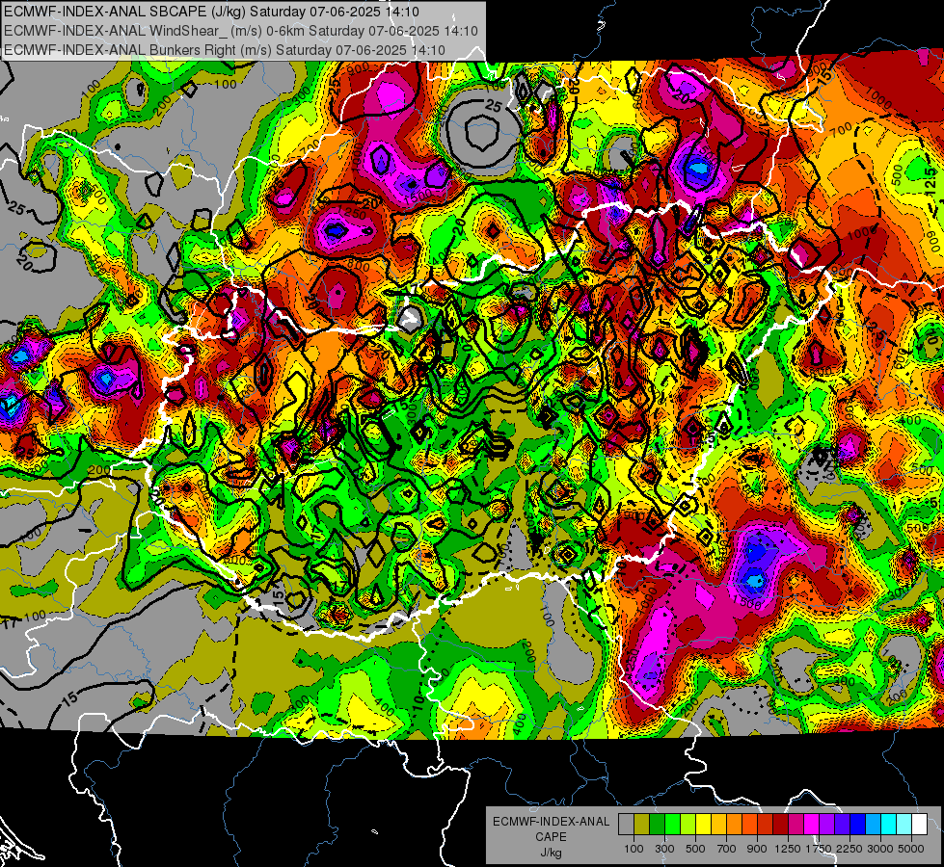Pick the bright green legend swatch
Image resolution: width=944 pixels, height=867 pixels.
[x=672, y=825]
